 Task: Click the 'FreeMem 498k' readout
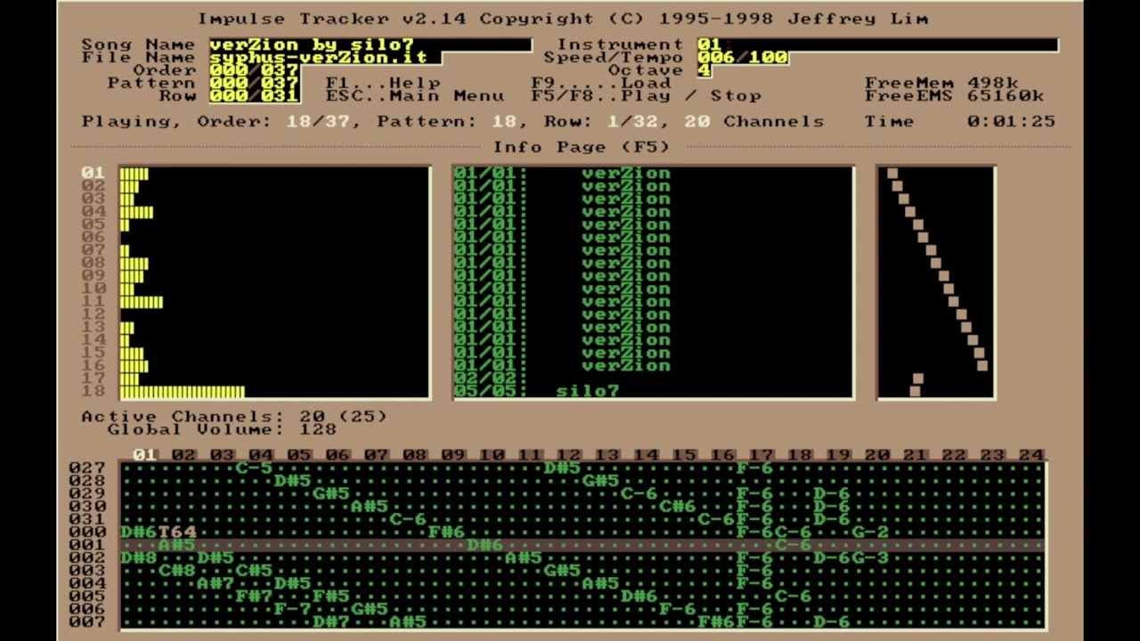pyautogui.click(x=941, y=83)
